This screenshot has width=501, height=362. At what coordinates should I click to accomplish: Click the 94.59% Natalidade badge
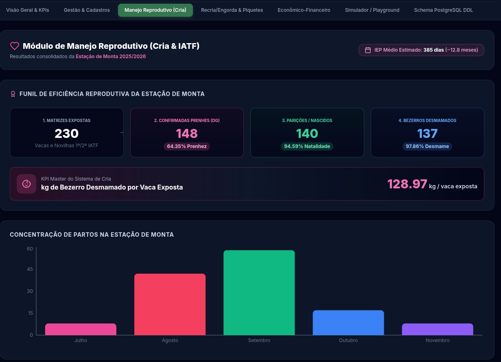pyautogui.click(x=307, y=146)
